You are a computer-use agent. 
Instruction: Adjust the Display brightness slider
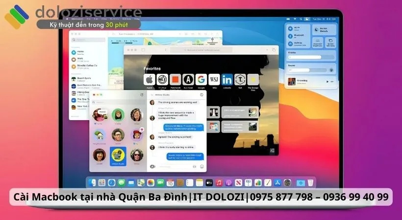point(311,57)
